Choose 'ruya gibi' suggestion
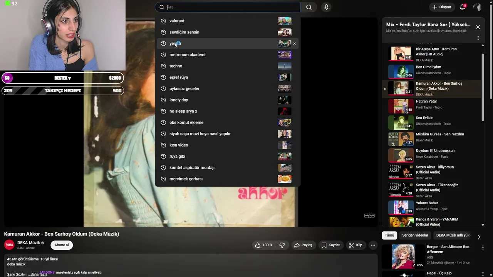This screenshot has height=277, width=493. click(x=228, y=156)
